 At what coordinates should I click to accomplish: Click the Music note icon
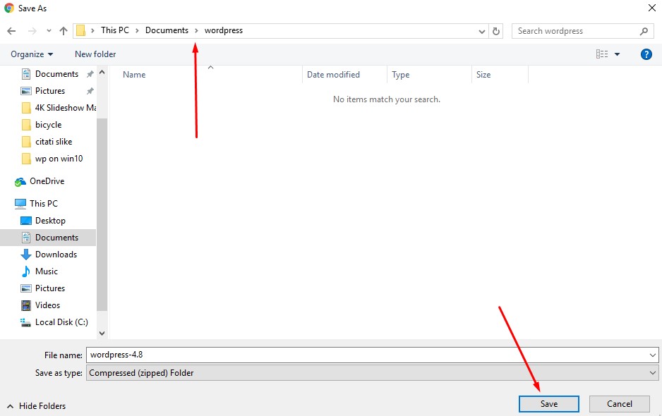pos(25,271)
